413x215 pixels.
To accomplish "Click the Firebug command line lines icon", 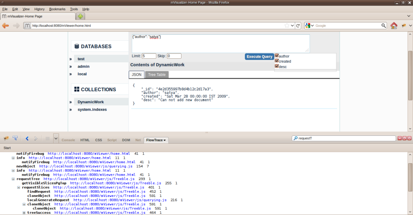I will tap(48, 138).
